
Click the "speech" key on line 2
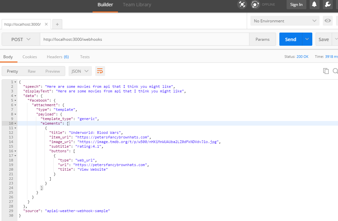click(x=32, y=86)
